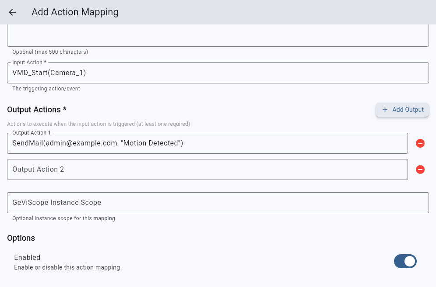Click the back arrow in header
This screenshot has width=436, height=287.
[12, 12]
